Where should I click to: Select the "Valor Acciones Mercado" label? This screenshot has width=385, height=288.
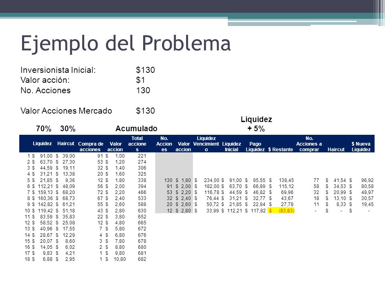tap(66, 111)
